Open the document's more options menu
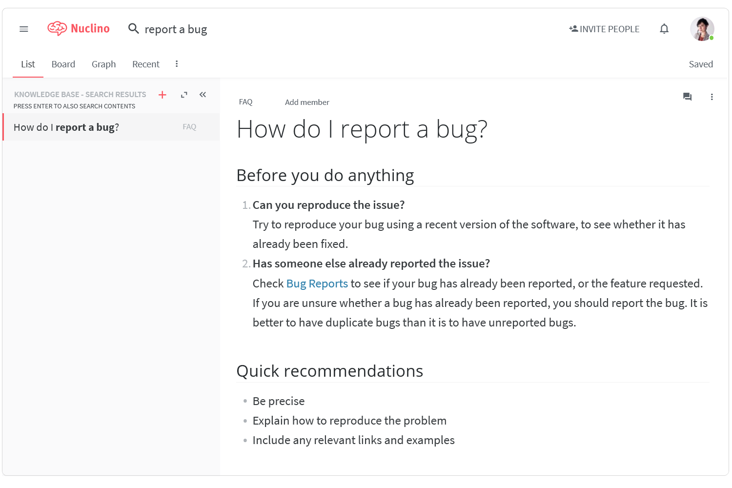Screen dimensions: 732x488 pos(712,97)
